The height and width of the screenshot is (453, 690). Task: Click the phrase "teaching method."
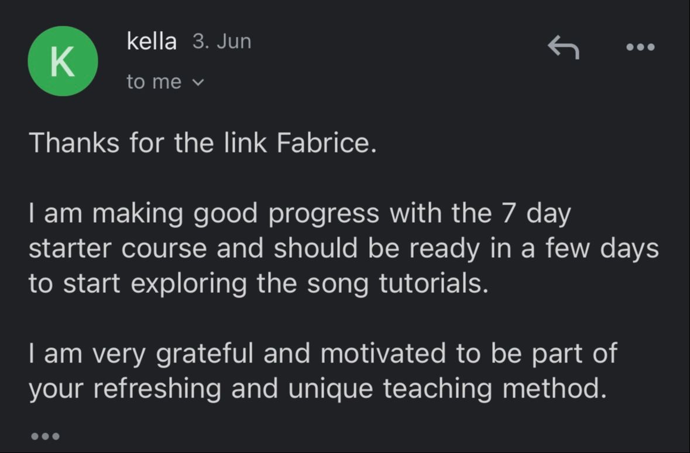click(x=494, y=389)
